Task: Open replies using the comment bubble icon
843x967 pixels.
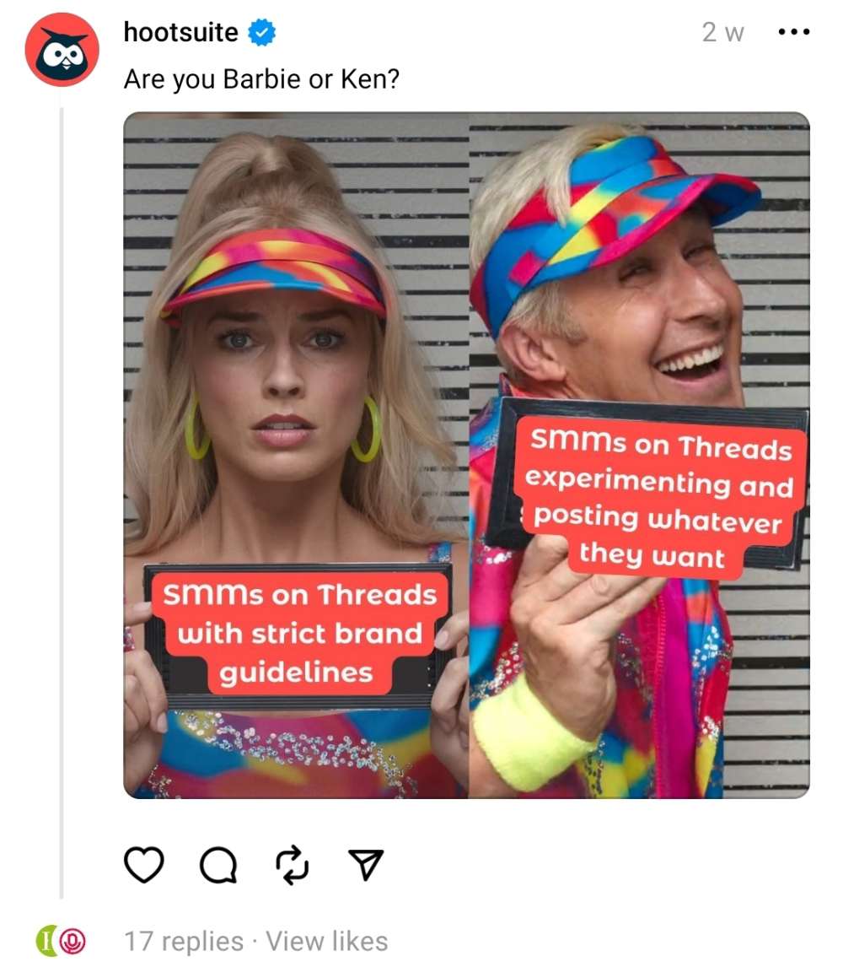Action: tap(219, 865)
